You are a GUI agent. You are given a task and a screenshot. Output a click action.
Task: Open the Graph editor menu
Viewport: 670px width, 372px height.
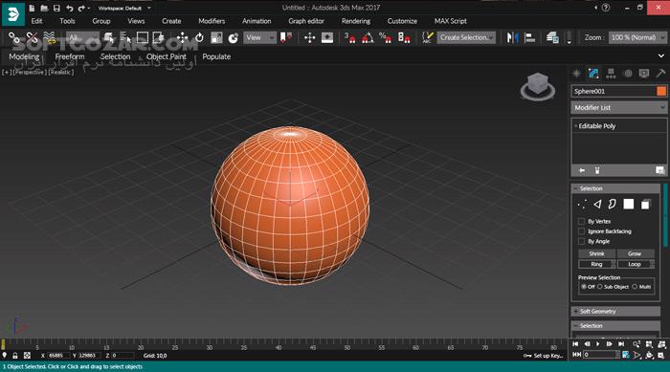(306, 21)
